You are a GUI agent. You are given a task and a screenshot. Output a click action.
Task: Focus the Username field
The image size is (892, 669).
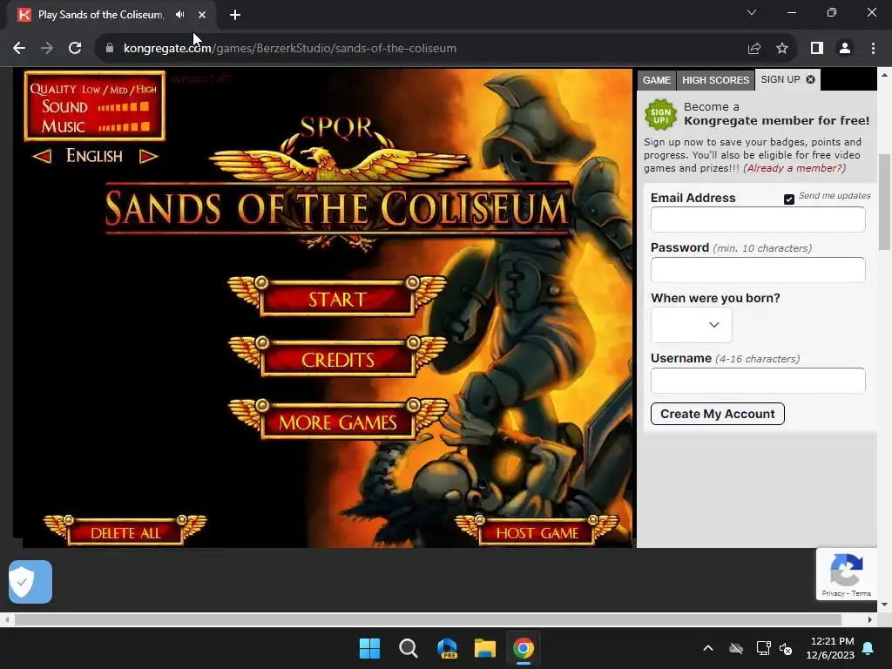coord(758,381)
